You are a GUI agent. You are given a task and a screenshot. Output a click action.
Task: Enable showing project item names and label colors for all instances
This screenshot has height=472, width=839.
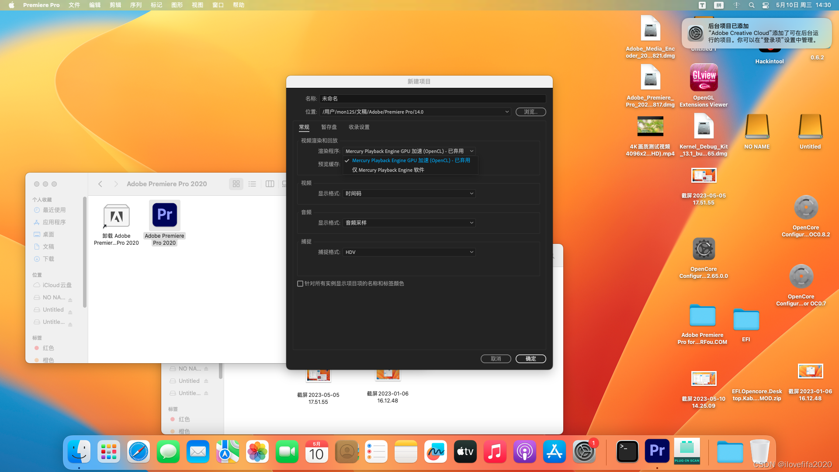pos(300,284)
